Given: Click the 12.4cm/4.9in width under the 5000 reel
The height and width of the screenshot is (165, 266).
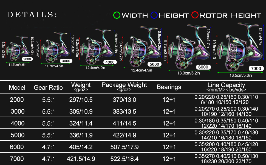Looking at the screenshot, I should click(142, 70).
